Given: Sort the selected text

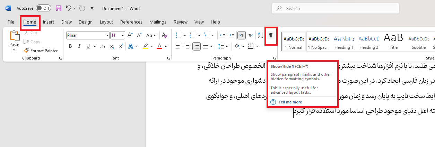Looking at the screenshot, I should [x=260, y=35].
